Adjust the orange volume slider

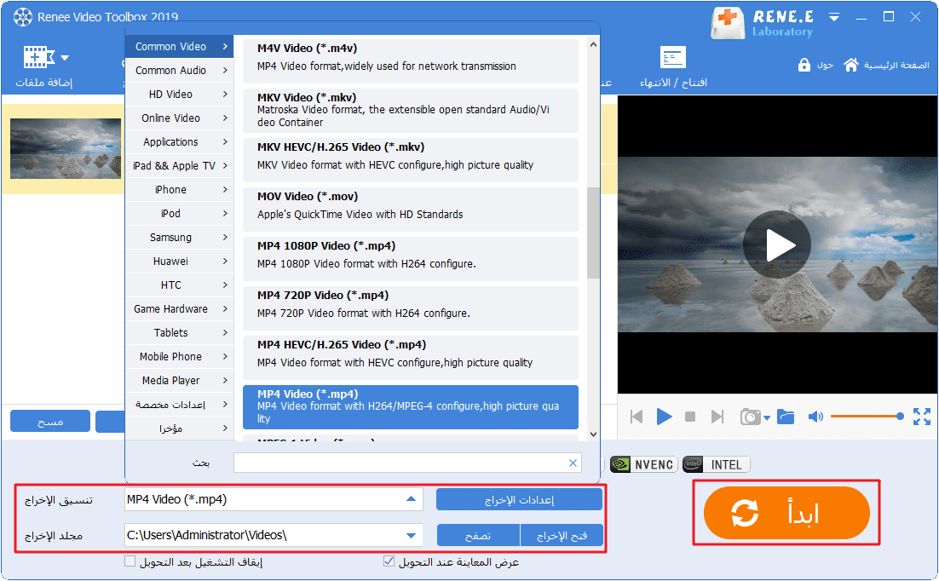tap(867, 417)
